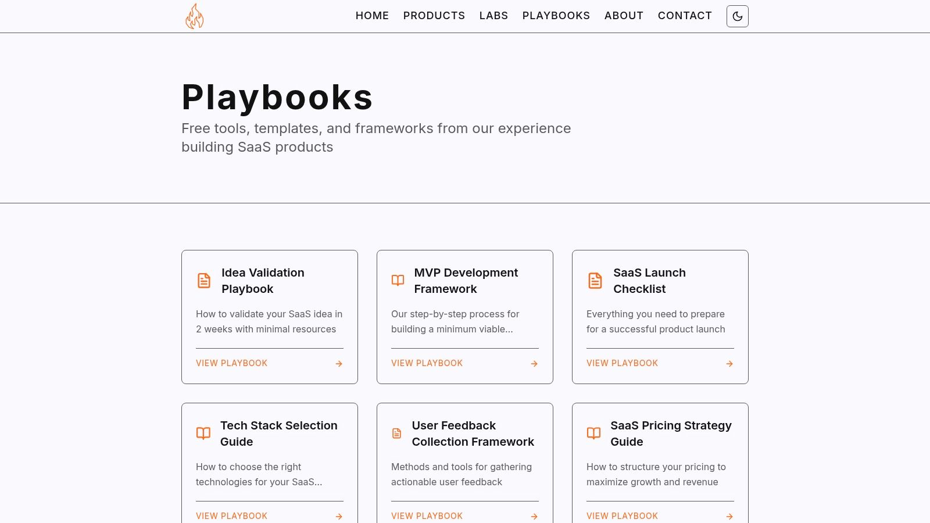Image resolution: width=930 pixels, height=523 pixels.
Task: View playbook for Tech Stack Selection Guide
Action: pyautogui.click(x=231, y=516)
